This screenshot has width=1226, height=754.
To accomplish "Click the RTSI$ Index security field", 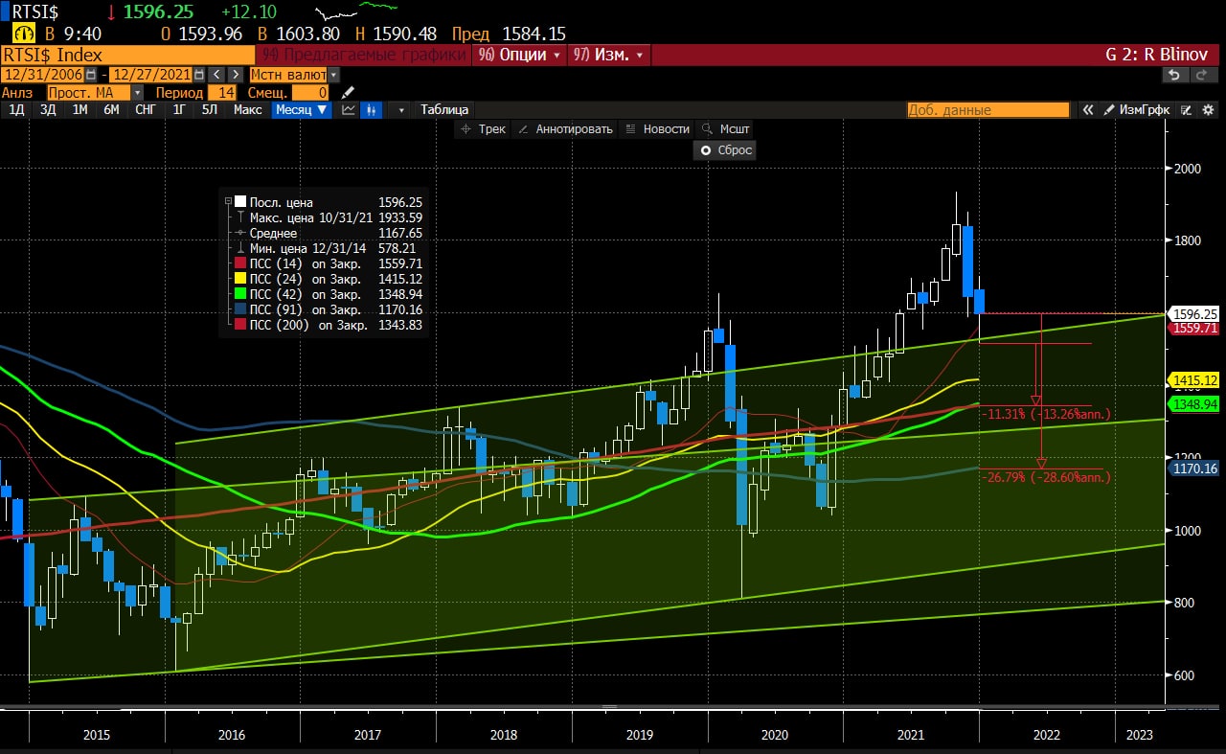I will pos(127,55).
